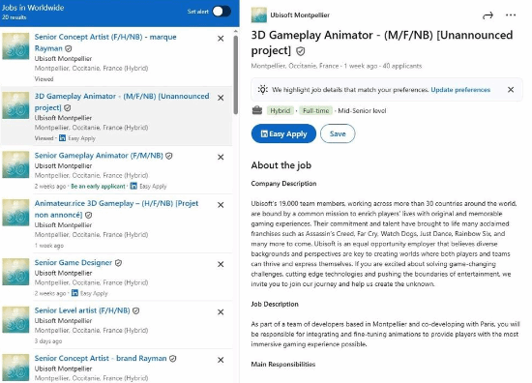
Task: Dismiss Animateur.rice 3D Gameplay listing
Action: (x=221, y=205)
